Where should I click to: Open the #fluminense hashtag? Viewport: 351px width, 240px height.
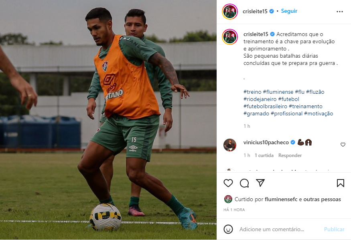point(278,92)
